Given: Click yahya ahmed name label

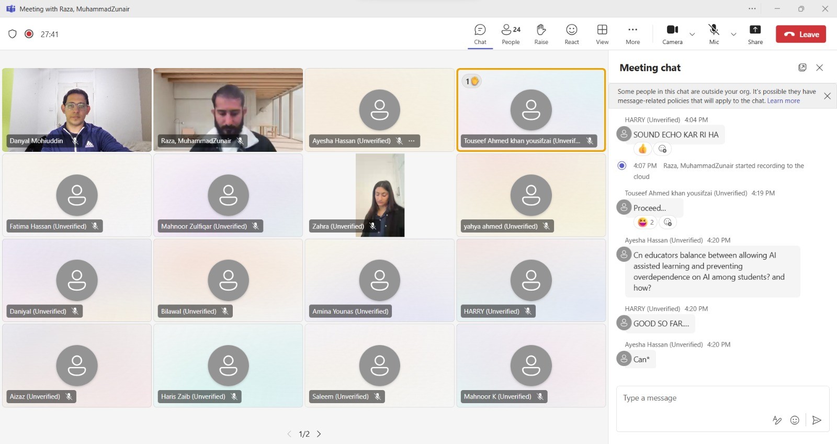Looking at the screenshot, I should (x=500, y=226).
